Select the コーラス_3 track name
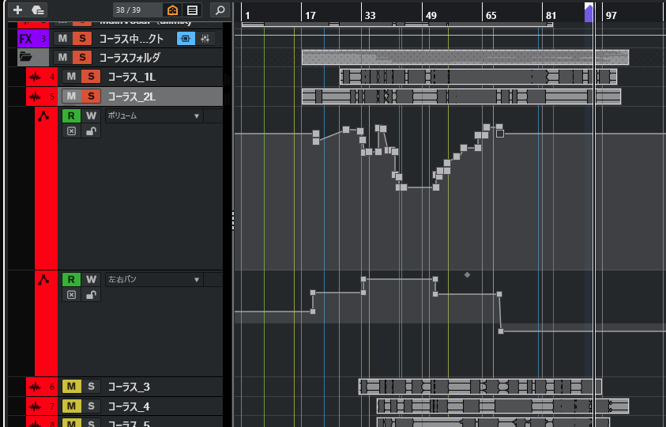Viewport: 666px width, 427px height. point(129,387)
